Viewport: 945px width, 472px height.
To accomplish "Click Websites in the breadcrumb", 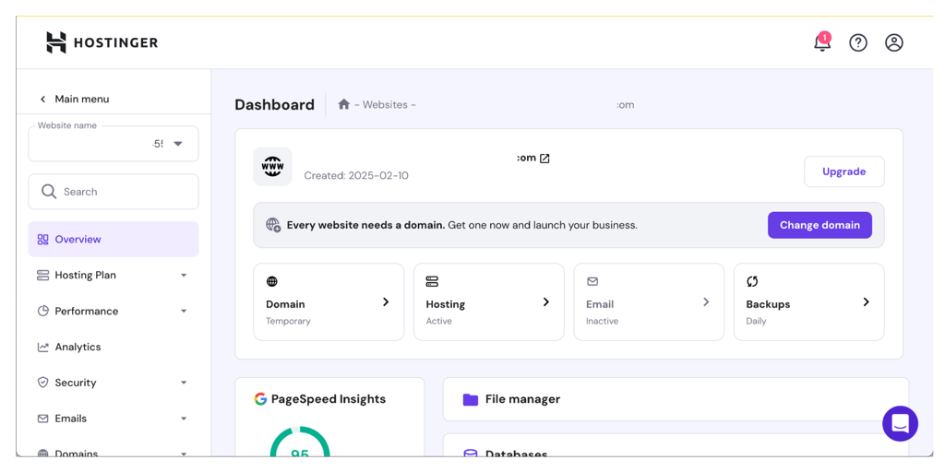I will tap(385, 105).
